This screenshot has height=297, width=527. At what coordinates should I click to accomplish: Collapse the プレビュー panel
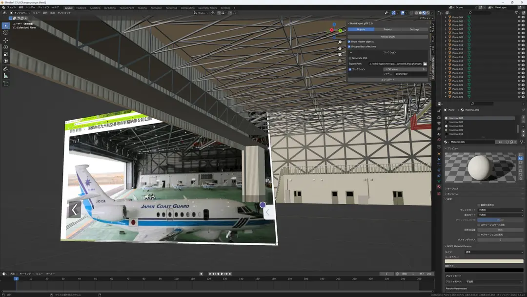point(452,148)
